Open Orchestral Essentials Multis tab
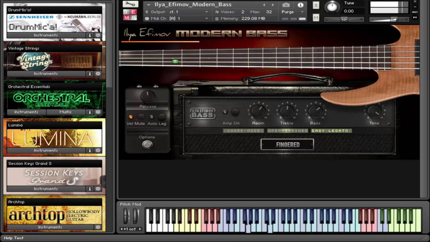The width and height of the screenshot is (430, 242). 66,112
